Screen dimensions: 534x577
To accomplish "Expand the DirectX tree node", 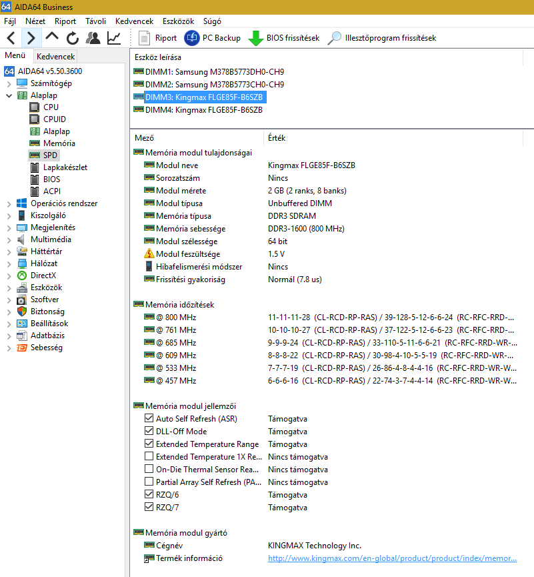I will [x=9, y=276].
